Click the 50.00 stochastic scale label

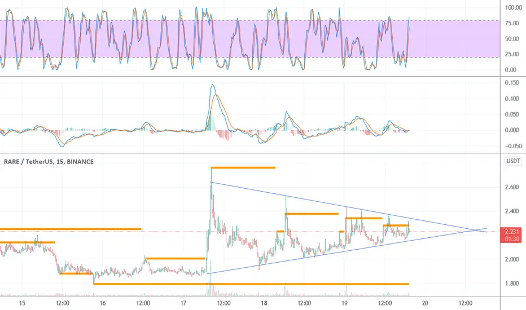tap(511, 39)
